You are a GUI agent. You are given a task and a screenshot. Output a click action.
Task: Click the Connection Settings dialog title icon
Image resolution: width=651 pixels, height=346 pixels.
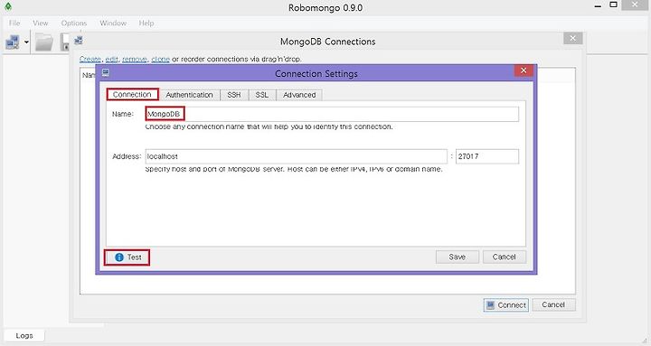pyautogui.click(x=106, y=72)
